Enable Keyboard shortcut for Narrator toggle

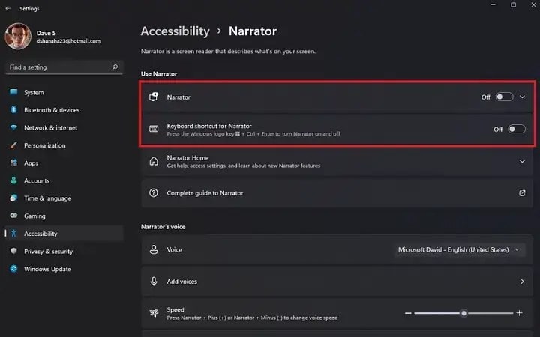(517, 129)
